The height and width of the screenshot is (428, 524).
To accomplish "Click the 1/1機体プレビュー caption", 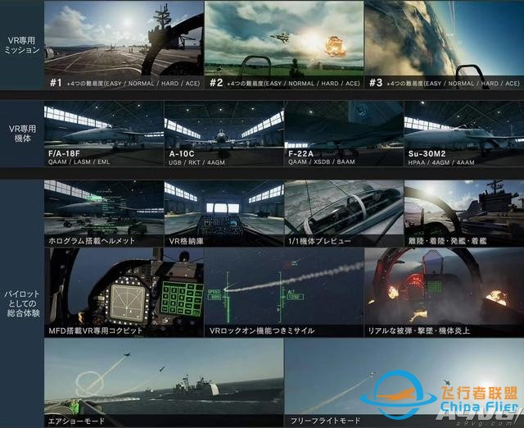I will [x=319, y=241].
